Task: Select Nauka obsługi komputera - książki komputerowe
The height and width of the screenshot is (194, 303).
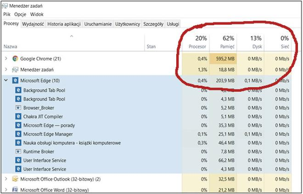Action: point(146,143)
